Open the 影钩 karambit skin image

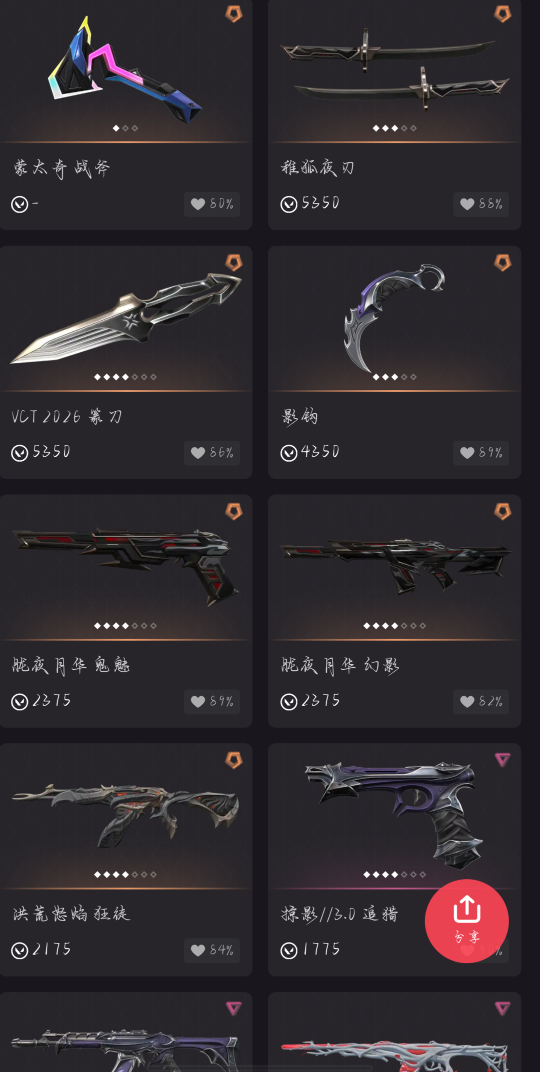394,319
